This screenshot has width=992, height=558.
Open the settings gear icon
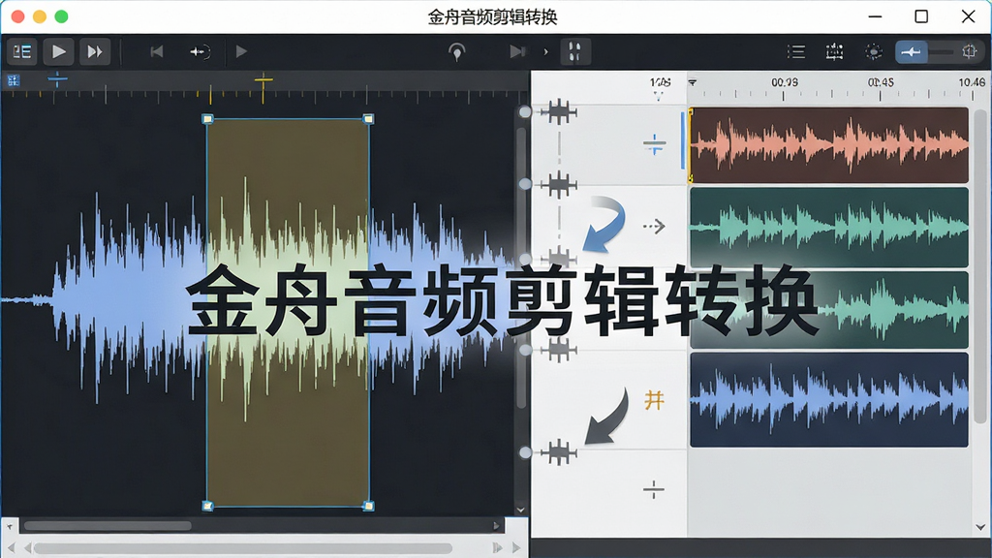pos(874,52)
